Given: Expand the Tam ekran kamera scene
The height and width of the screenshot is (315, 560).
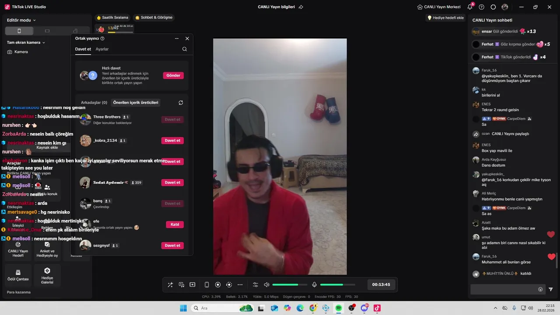Looking at the screenshot, I should click(x=26, y=42).
